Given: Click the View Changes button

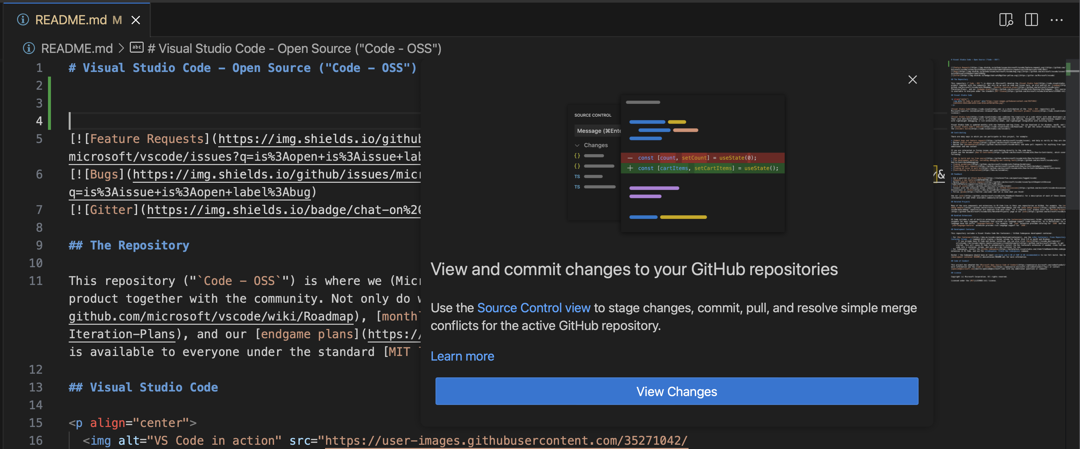Looking at the screenshot, I should coord(676,391).
